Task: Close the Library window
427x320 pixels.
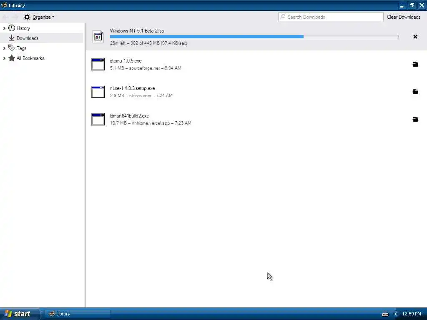Action: click(x=422, y=5)
